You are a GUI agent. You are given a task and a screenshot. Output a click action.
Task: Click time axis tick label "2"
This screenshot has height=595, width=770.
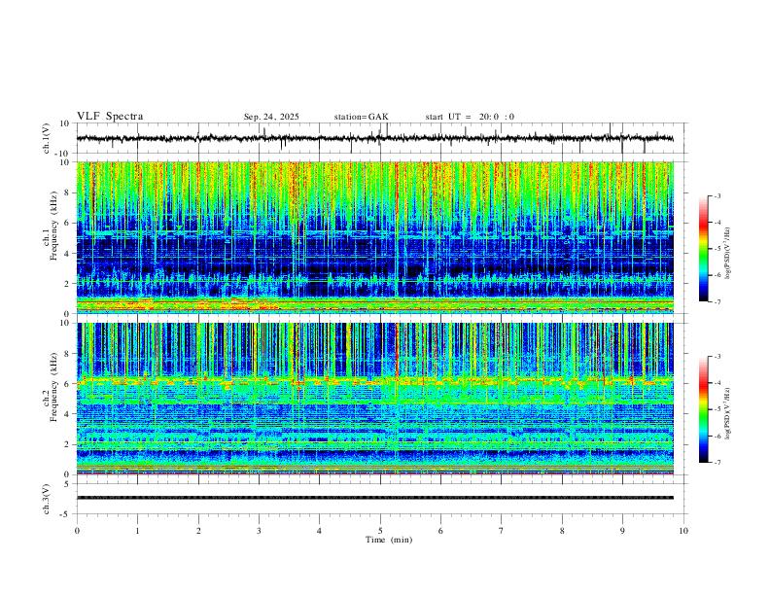(198, 531)
